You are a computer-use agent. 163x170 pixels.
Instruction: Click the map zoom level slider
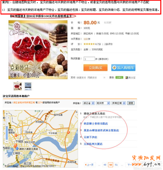coord(7,128)
